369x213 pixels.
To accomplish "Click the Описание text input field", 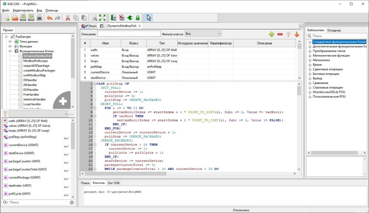I will tap(129, 34).
